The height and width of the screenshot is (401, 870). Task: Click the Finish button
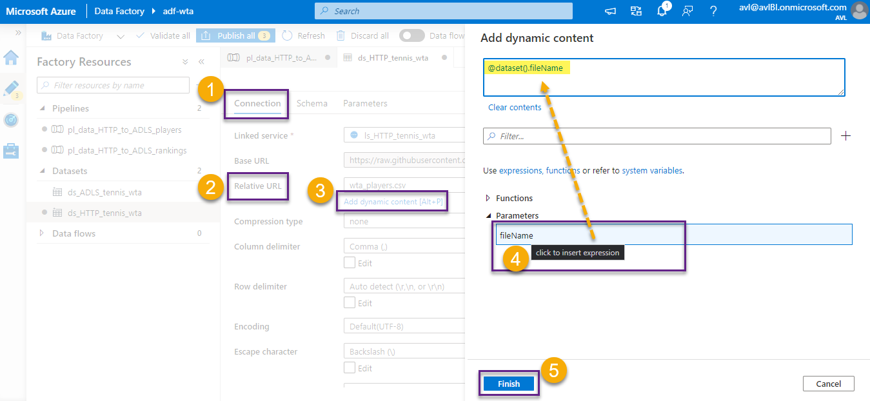coord(509,384)
